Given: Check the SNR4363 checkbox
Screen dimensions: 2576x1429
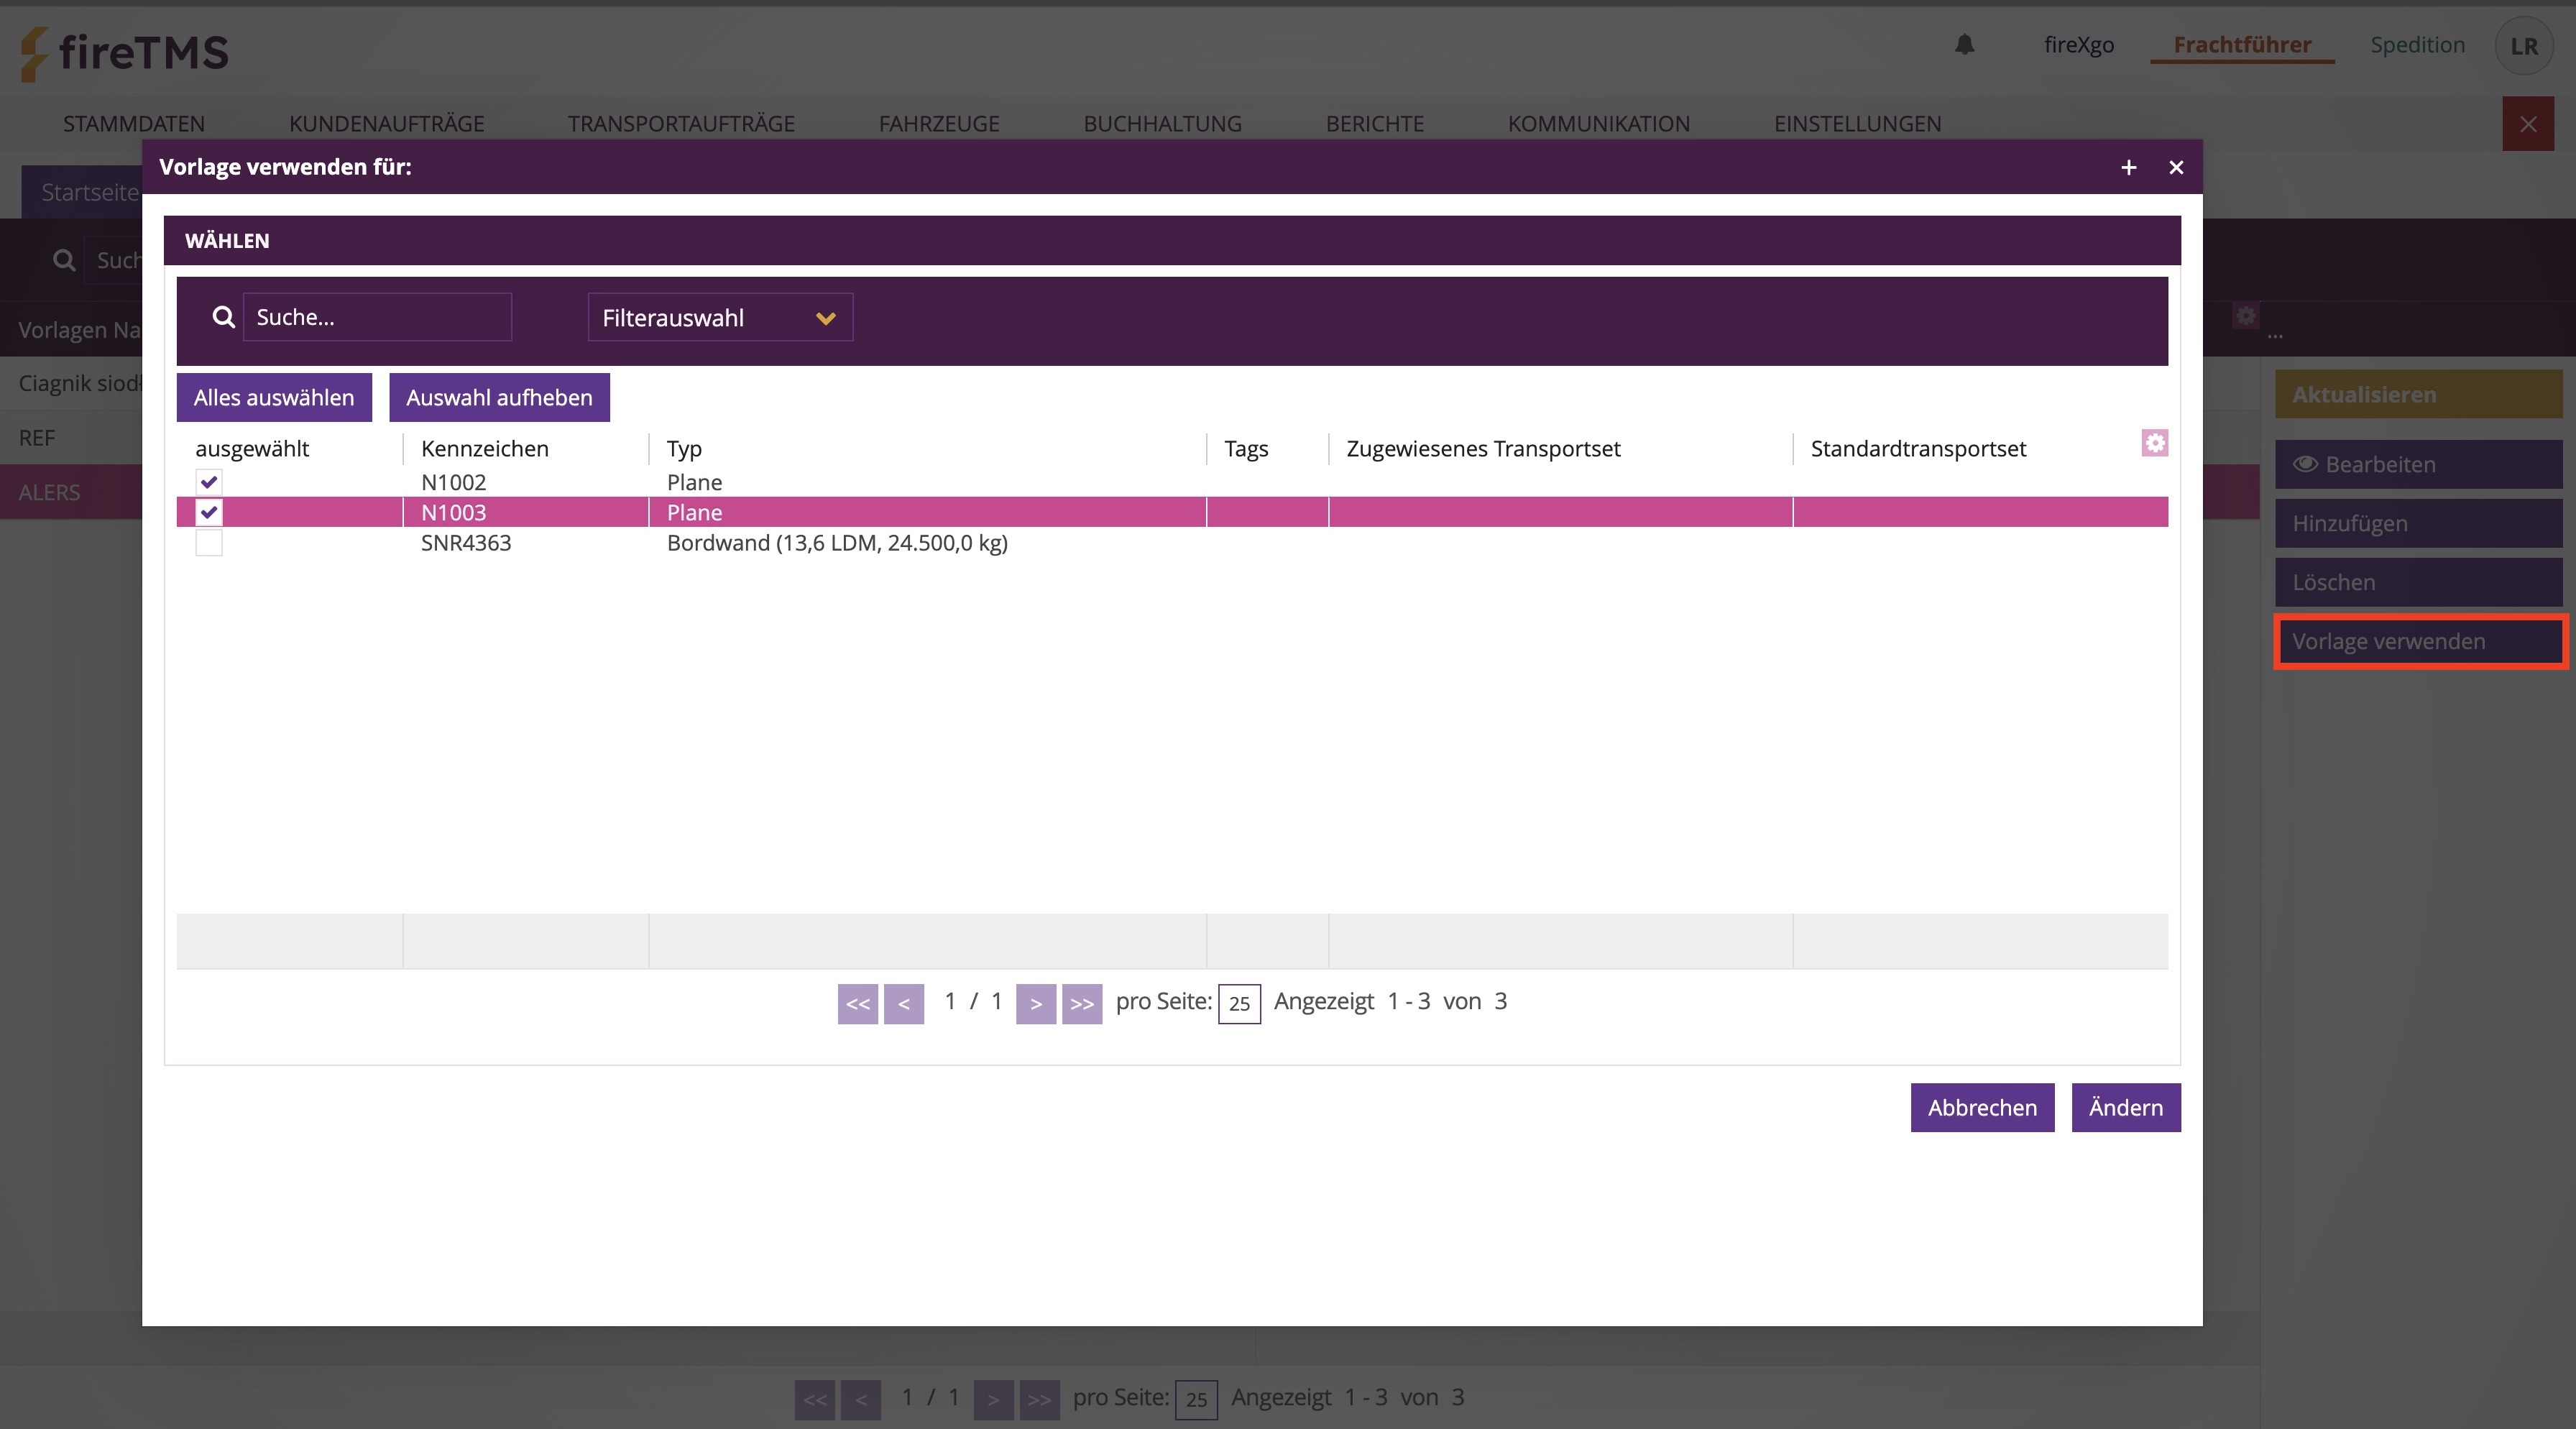Looking at the screenshot, I should click(209, 543).
